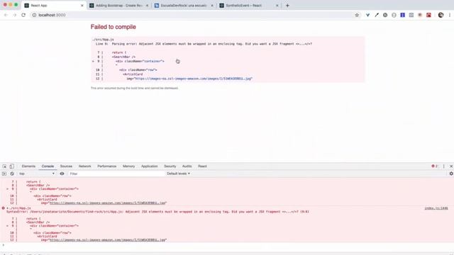Close the DevTools panel

(x=451, y=166)
